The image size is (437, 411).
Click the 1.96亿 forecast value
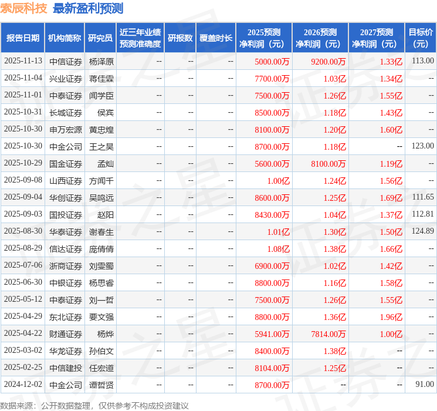(x=391, y=317)
